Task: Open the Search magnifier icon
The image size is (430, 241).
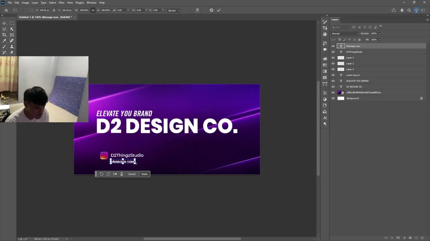Action: coord(409,10)
